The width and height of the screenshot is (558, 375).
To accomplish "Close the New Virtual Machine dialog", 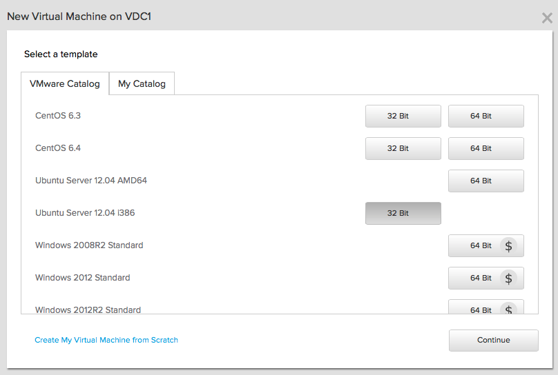I will tap(546, 18).
